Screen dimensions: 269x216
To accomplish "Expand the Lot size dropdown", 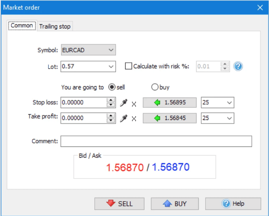I will pyautogui.click(x=111, y=66).
